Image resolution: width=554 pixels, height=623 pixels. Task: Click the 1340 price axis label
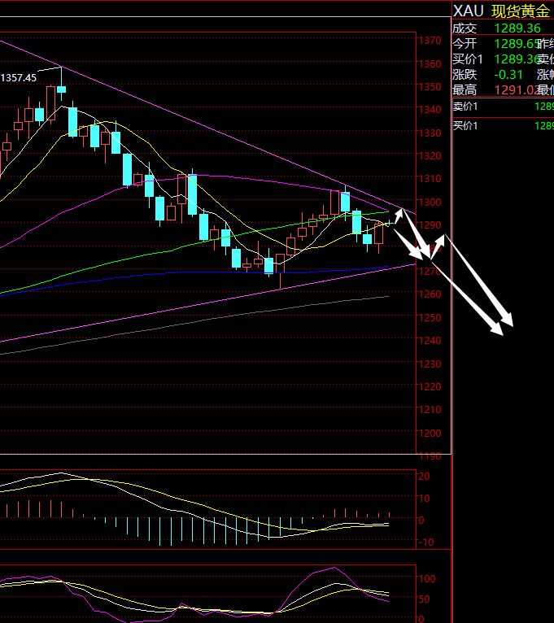430,109
